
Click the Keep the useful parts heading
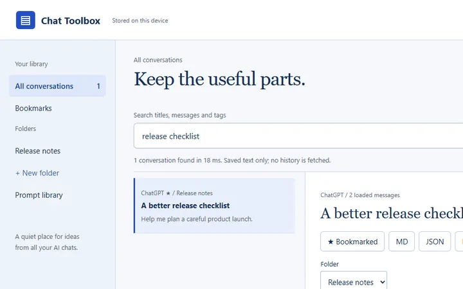click(219, 79)
